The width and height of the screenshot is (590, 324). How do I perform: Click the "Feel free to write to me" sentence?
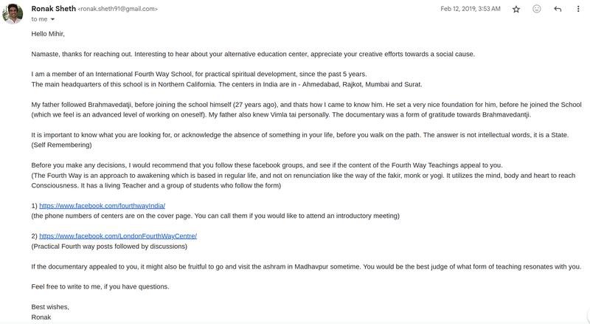[x=100, y=286]
